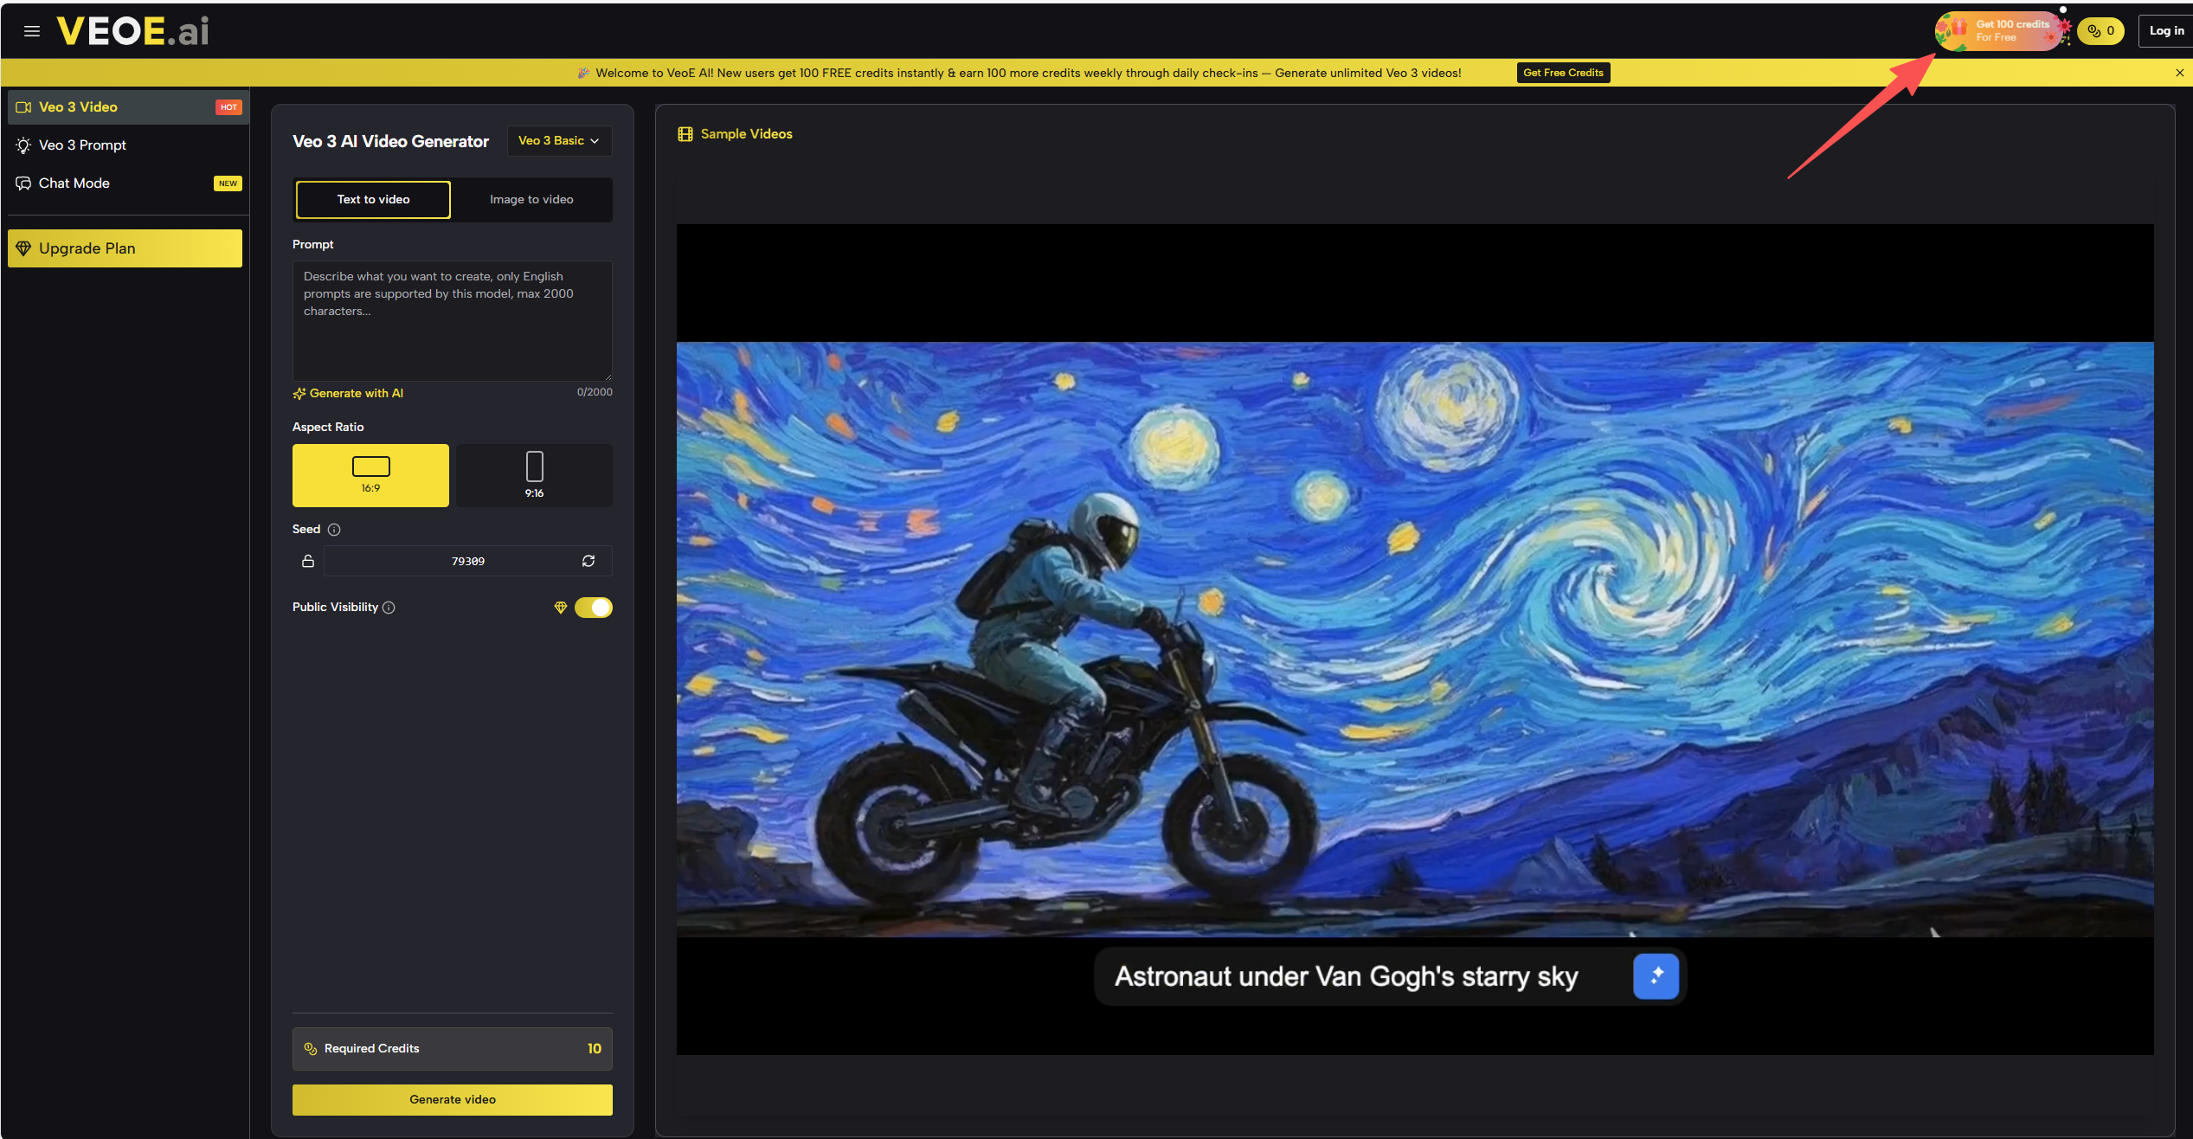Switch to Image to video tab
This screenshot has height=1139, width=2193.
click(531, 200)
